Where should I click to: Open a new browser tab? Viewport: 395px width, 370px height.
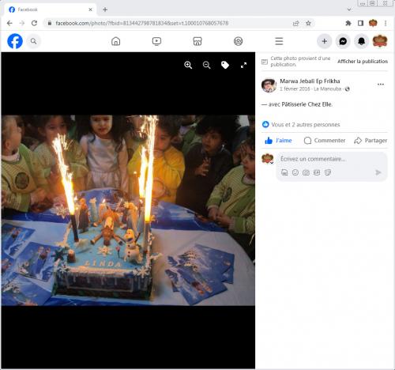105,9
